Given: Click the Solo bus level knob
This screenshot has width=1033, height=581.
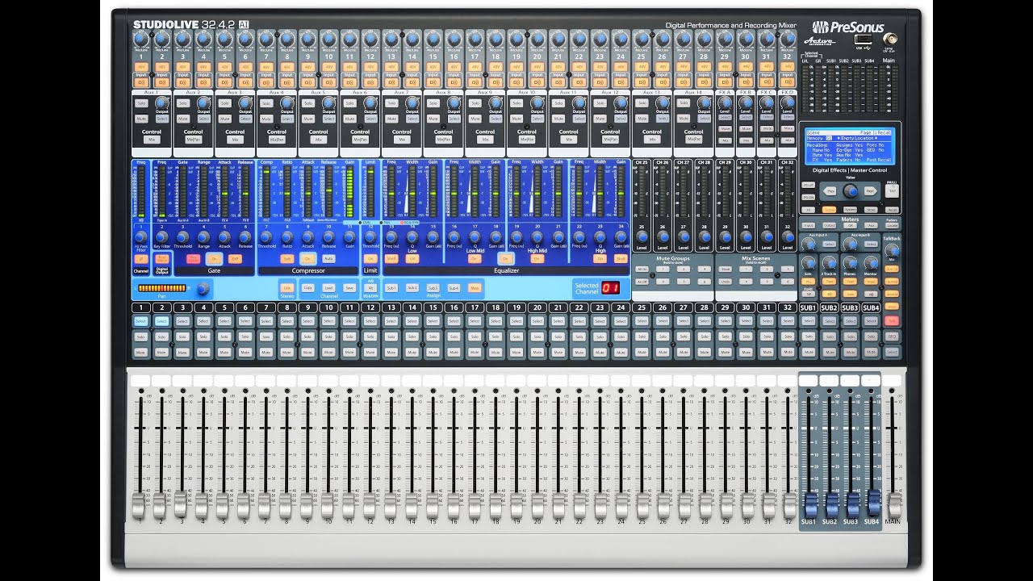Looking at the screenshot, I should (x=809, y=262).
